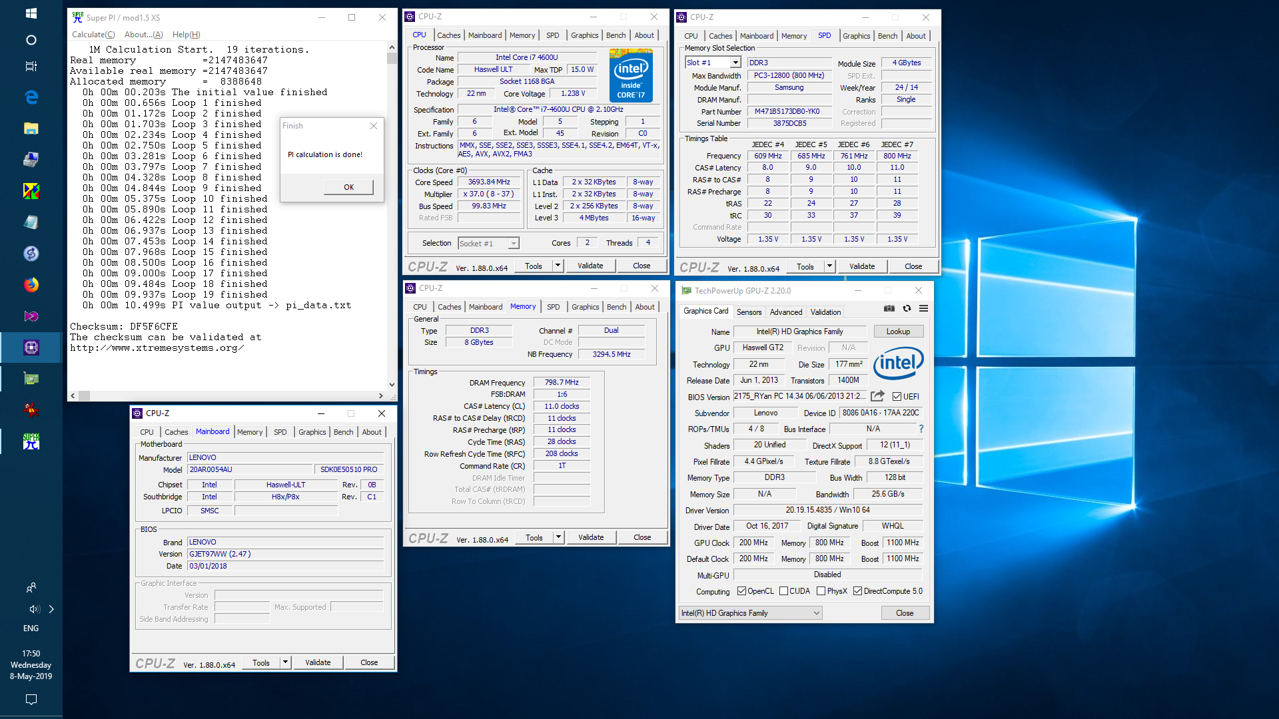This screenshot has height=719, width=1279.
Task: Click OK in the Finish dialog
Action: tap(348, 187)
